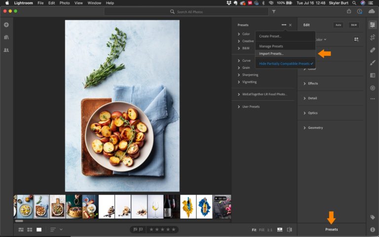Open the Window menu
Viewport: 379px width, 237px height.
(x=94, y=3)
